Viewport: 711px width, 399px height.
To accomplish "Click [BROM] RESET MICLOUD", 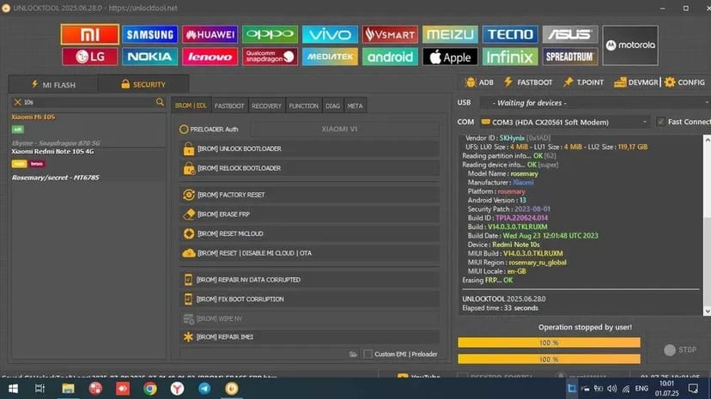I will (x=309, y=233).
